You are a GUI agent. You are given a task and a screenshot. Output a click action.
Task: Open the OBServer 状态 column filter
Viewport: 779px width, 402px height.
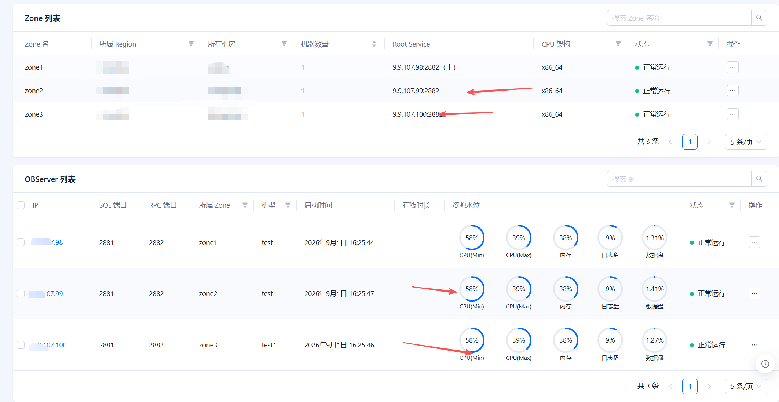coord(732,205)
